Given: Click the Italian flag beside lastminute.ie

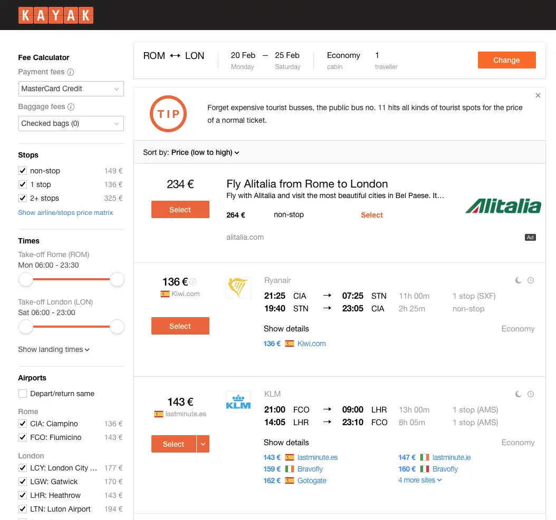Looking at the screenshot, I should (x=425, y=457).
